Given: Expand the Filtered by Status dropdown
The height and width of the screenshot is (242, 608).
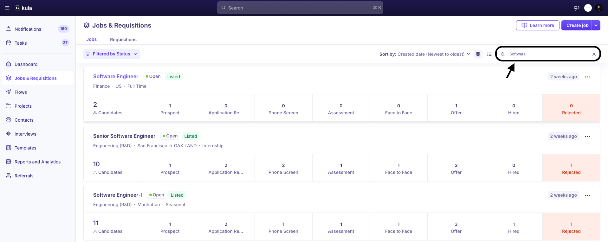Looking at the screenshot, I should coord(112,54).
